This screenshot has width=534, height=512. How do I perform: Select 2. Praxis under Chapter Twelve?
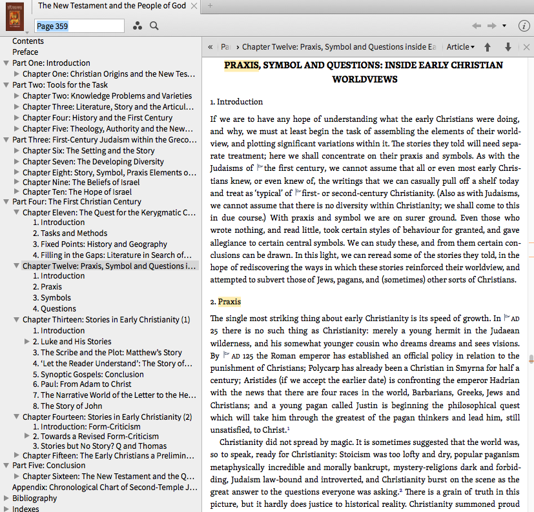(x=47, y=287)
